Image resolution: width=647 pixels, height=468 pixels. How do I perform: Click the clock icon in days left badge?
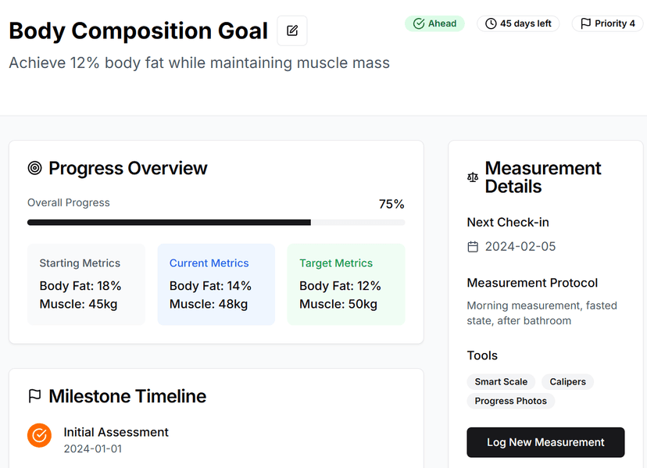pos(491,23)
